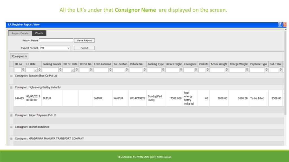Select the 03/06/2013 LR date cell
Viewport: 289px width, 162px height.
click(33, 98)
